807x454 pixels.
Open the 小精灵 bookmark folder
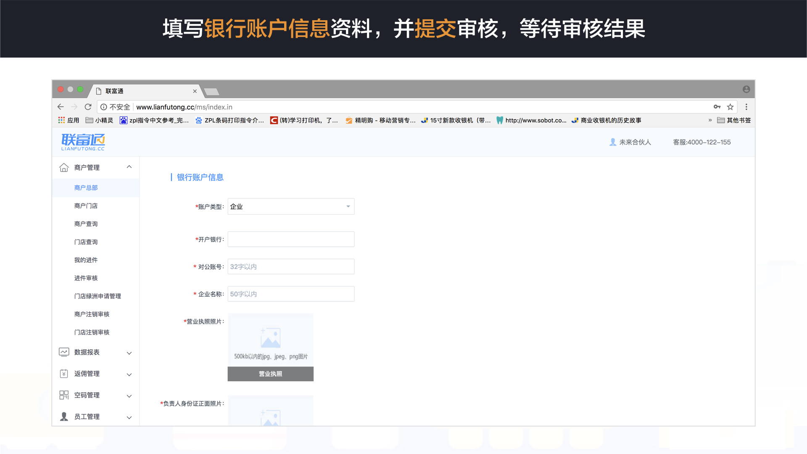(x=99, y=120)
